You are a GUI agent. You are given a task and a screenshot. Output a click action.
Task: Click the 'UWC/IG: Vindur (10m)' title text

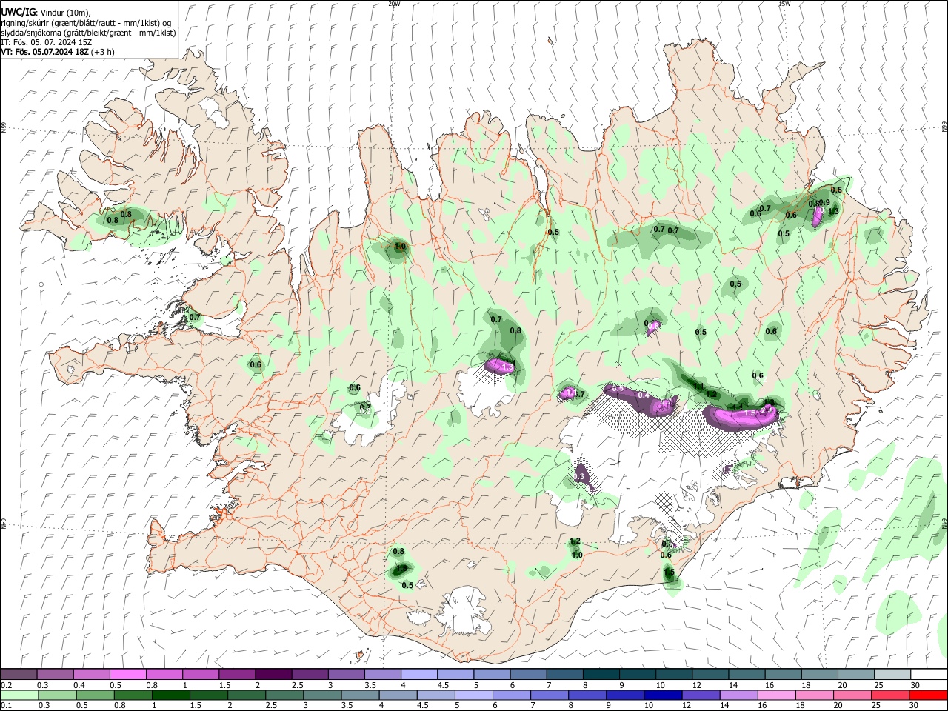tap(46, 12)
